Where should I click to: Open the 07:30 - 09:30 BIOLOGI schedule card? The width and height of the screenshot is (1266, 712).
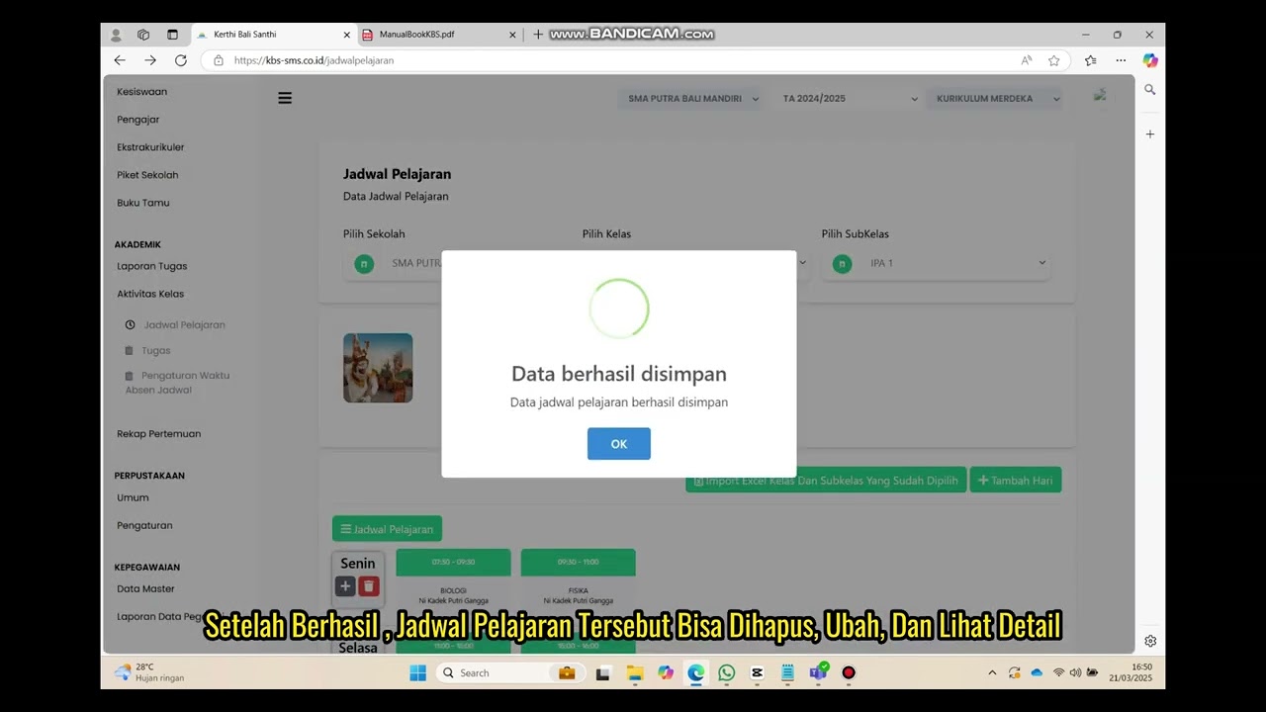[x=453, y=578]
